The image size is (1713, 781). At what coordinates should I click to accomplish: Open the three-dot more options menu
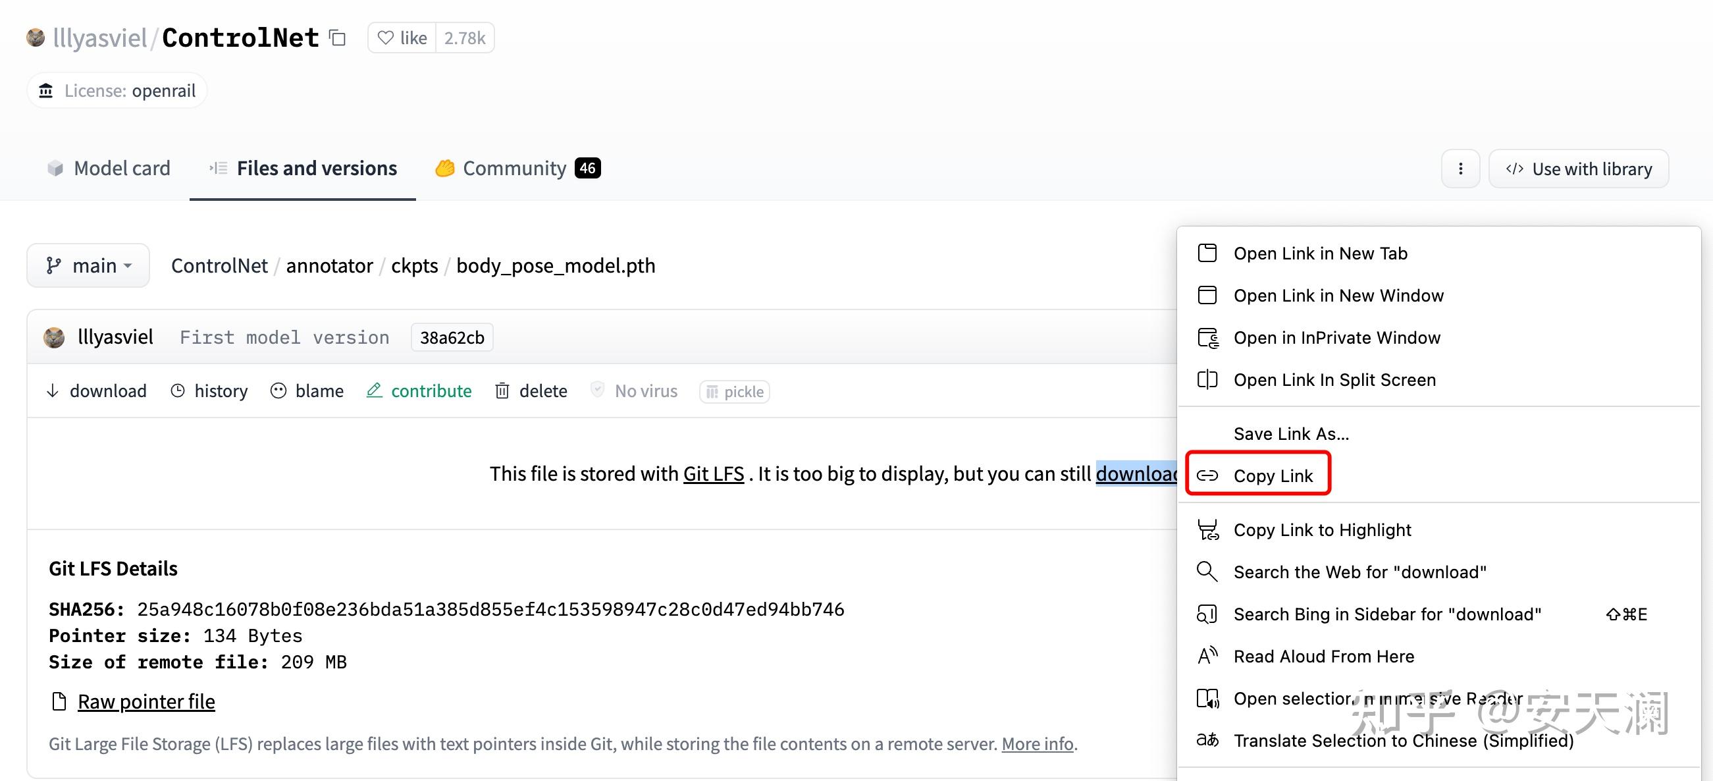(1460, 169)
